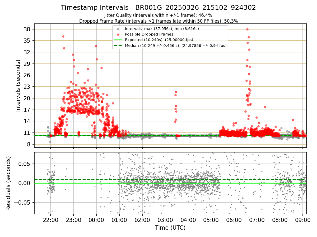Click the 'Time (UTC)' x-axis label
Screen dimensions: 317x237
click(x=170, y=228)
